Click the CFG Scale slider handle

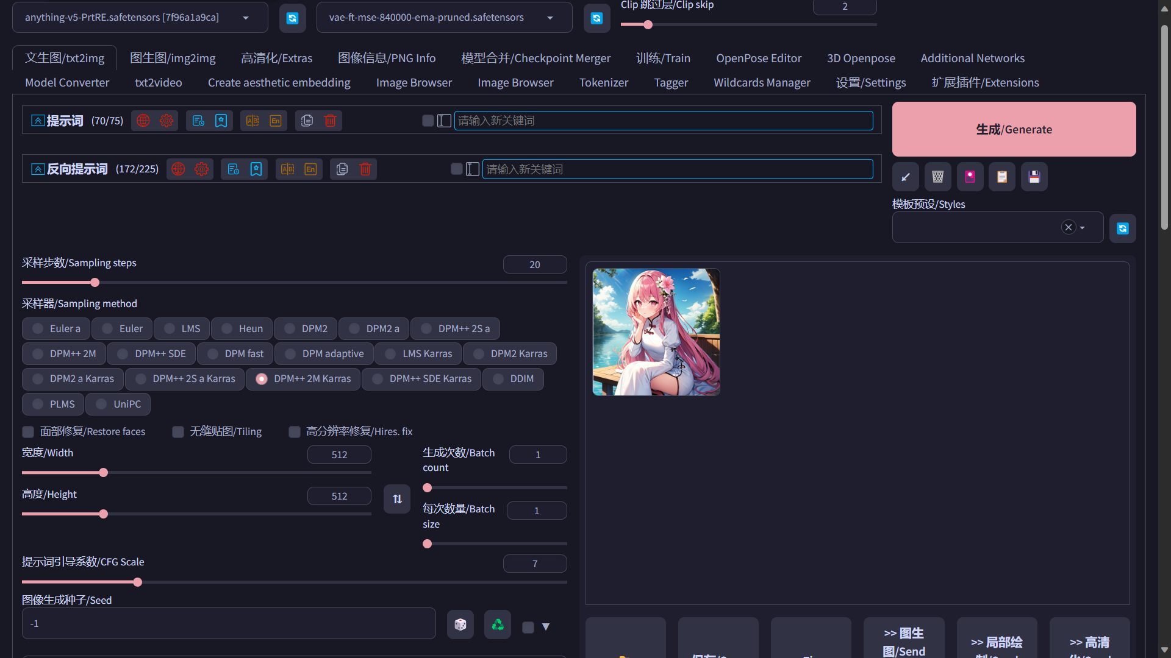click(x=138, y=582)
